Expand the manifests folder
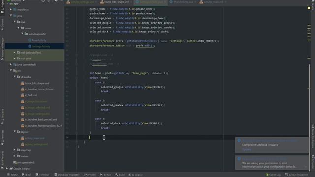The height and width of the screenshot is (177, 315). (x=11, y=10)
